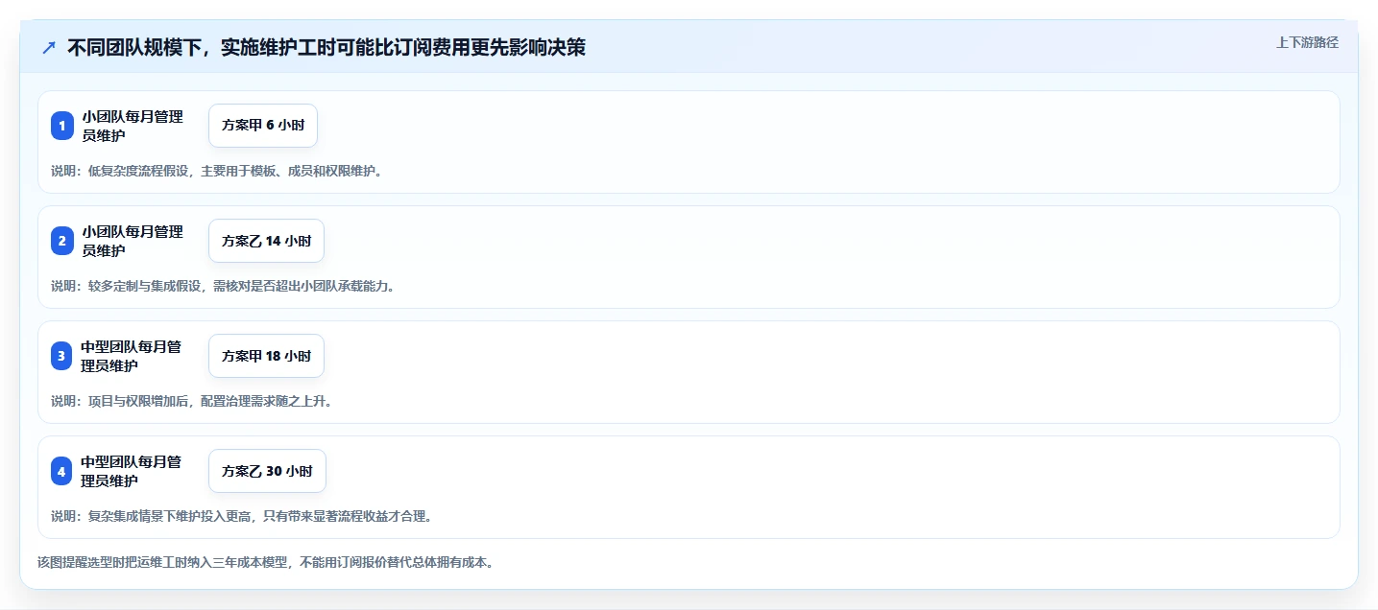1378x610 pixels.
Task: Click the footer caption starting 该图提醒选型时
Action: [266, 562]
